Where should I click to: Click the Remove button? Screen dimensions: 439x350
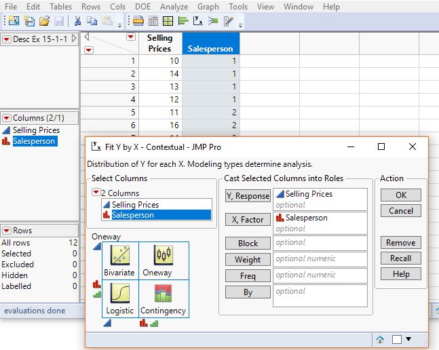(x=400, y=243)
